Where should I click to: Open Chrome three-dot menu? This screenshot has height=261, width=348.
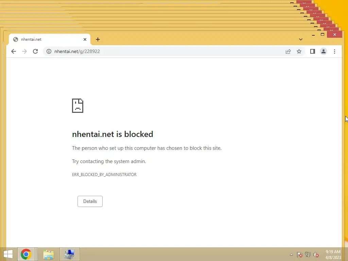point(334,52)
